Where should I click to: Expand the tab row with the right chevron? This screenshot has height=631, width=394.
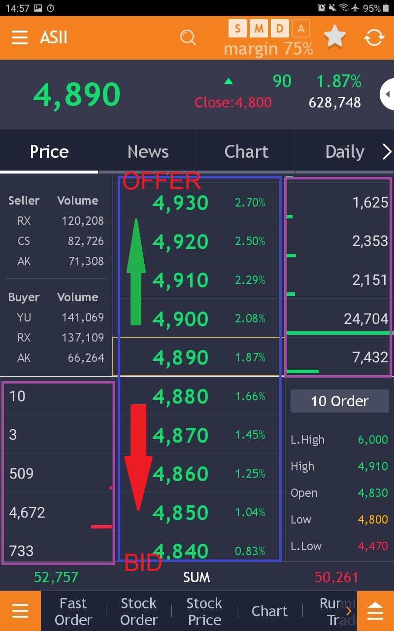[387, 151]
